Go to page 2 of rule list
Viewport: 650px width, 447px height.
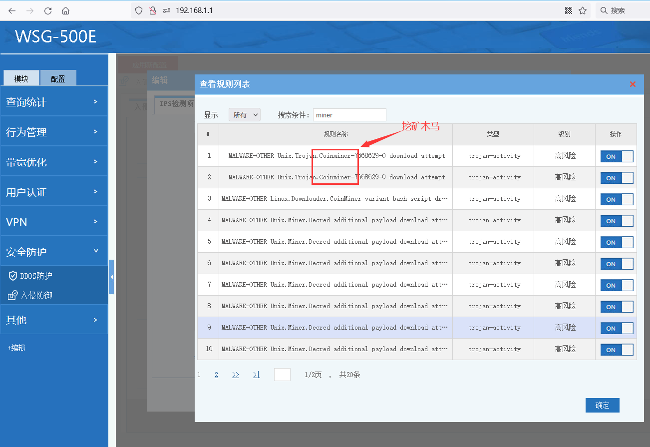click(216, 375)
